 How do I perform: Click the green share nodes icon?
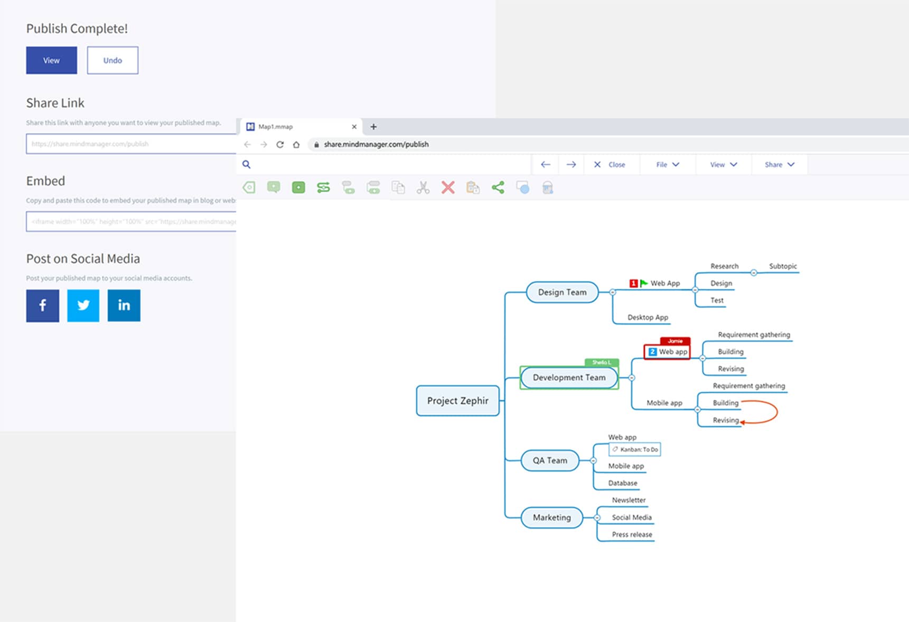tap(498, 187)
